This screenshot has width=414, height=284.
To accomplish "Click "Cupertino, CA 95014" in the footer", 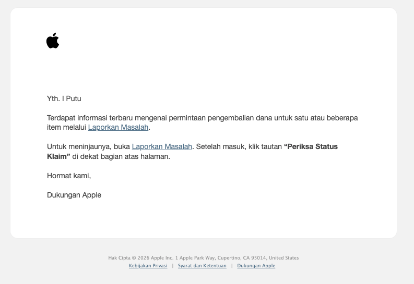I will point(242,258).
